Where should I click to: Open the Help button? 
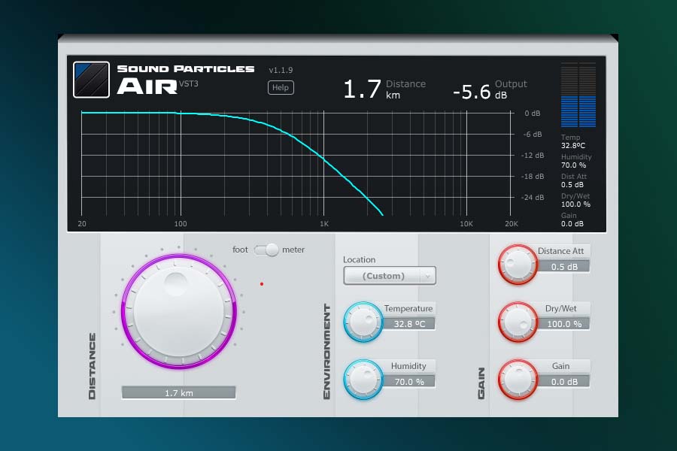281,88
